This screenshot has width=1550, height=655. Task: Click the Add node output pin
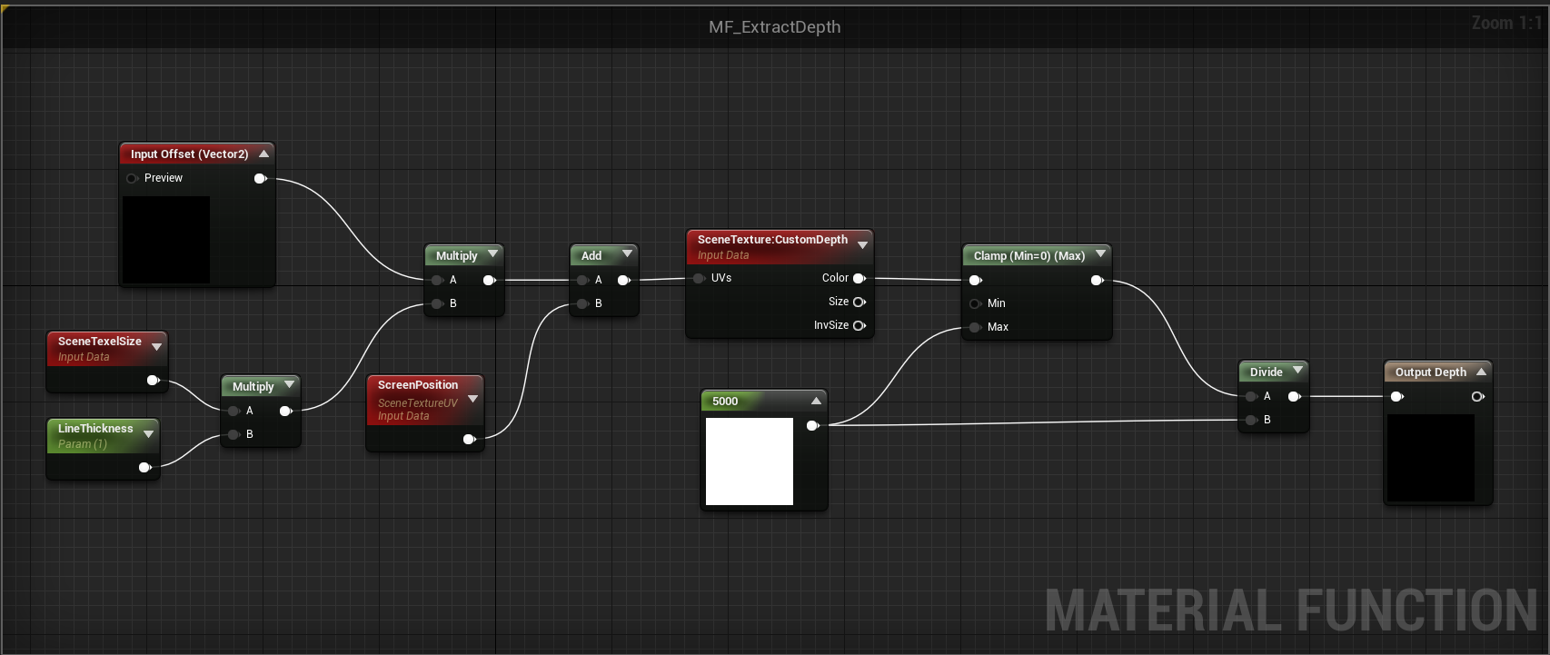point(623,280)
